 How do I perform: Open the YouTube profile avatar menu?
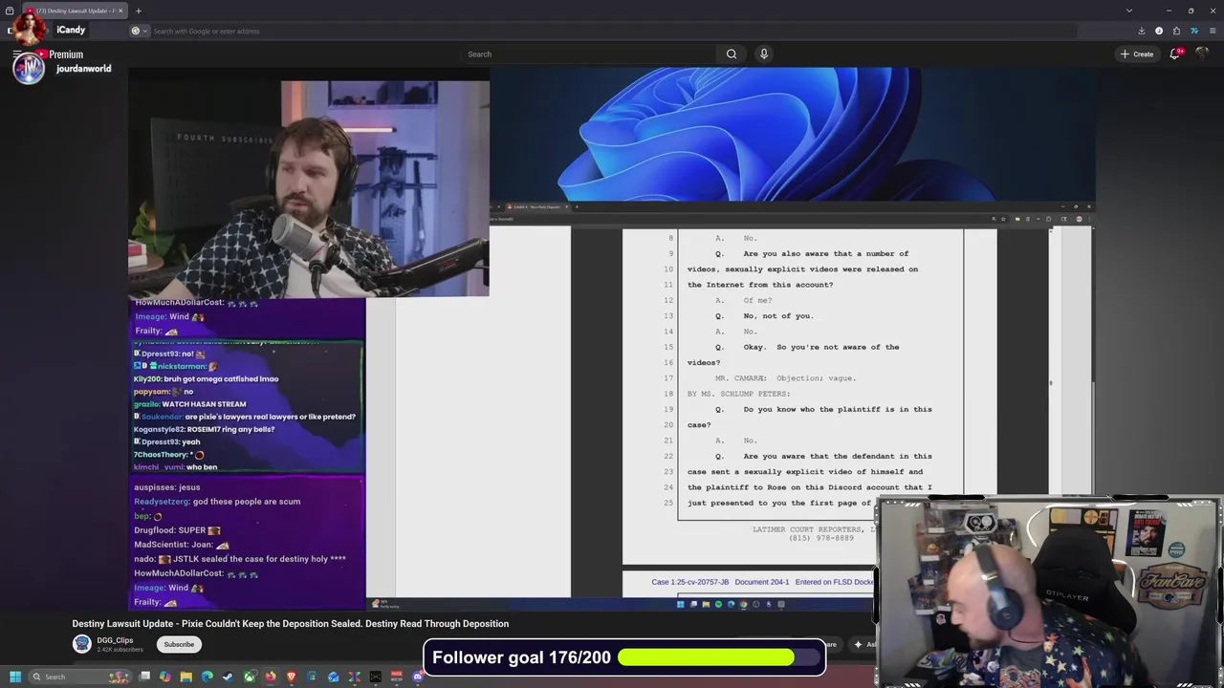pyautogui.click(x=1204, y=54)
